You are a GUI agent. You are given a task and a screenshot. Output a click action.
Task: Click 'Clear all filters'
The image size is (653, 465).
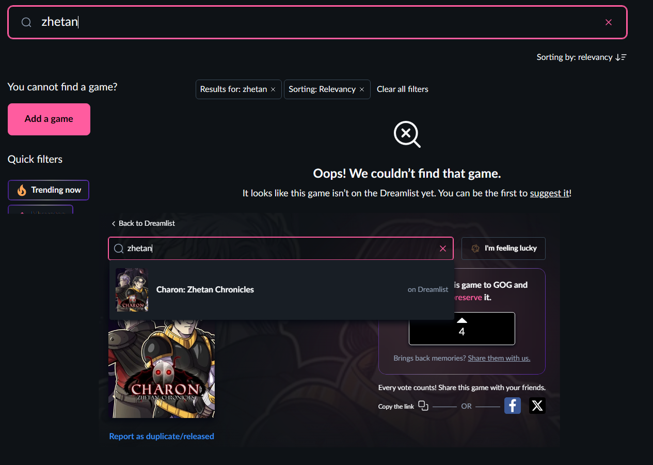coord(403,89)
